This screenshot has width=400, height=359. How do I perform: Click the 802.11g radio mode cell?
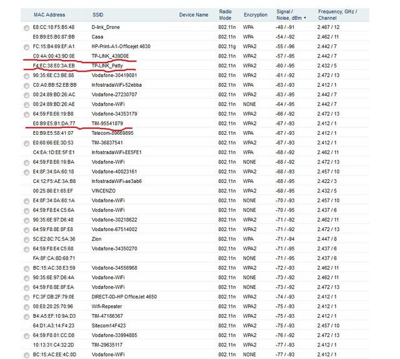pyautogui.click(x=227, y=46)
